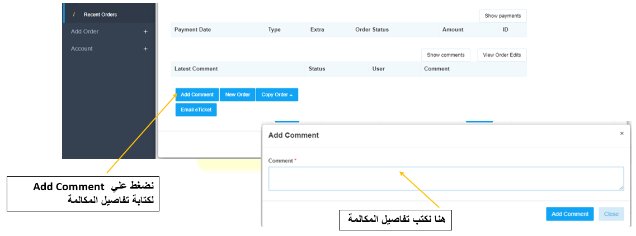Open the Add Order sidebar menu
636x236 pixels.
(x=85, y=32)
